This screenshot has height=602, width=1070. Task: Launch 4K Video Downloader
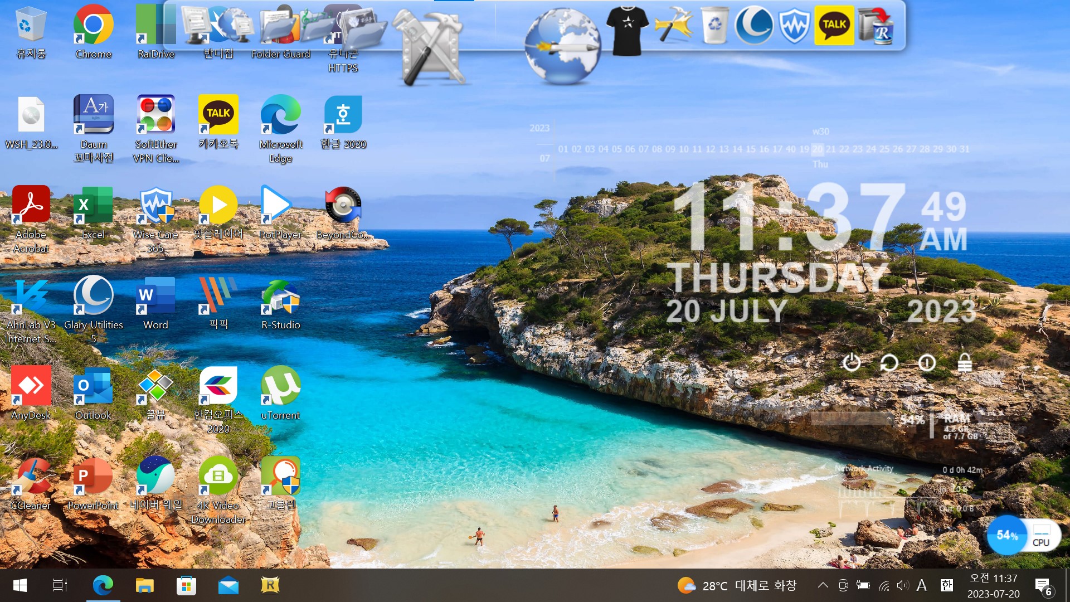click(x=218, y=489)
